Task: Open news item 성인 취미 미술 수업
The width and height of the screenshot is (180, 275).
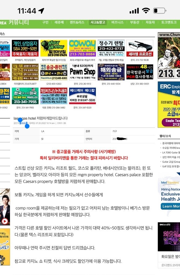Action: tap(171, 157)
